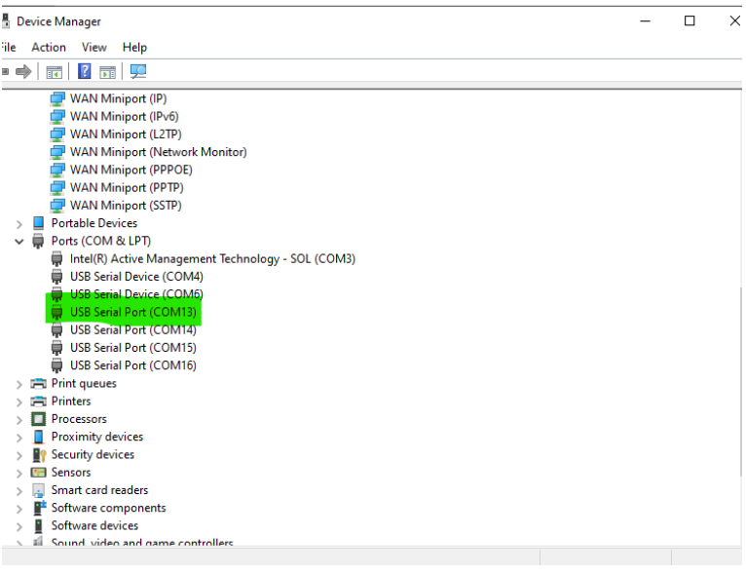Click the Sensors category icon
The image size is (746, 574).
click(x=38, y=473)
